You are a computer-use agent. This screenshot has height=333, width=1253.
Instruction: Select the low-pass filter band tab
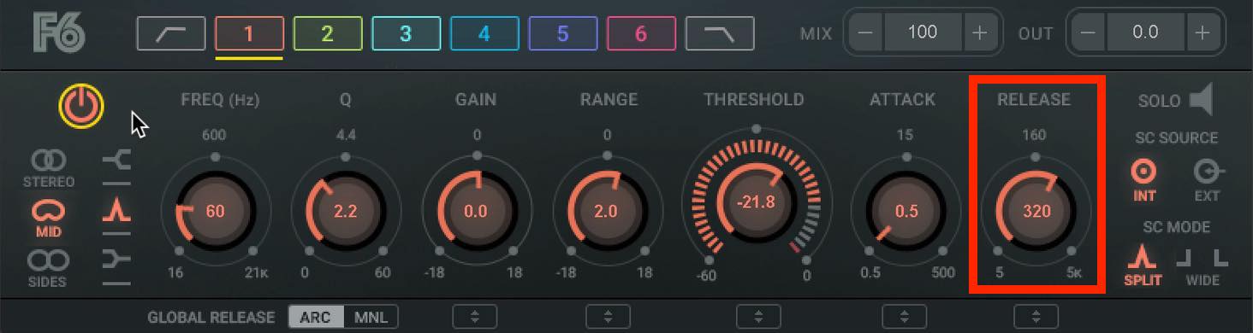(720, 33)
